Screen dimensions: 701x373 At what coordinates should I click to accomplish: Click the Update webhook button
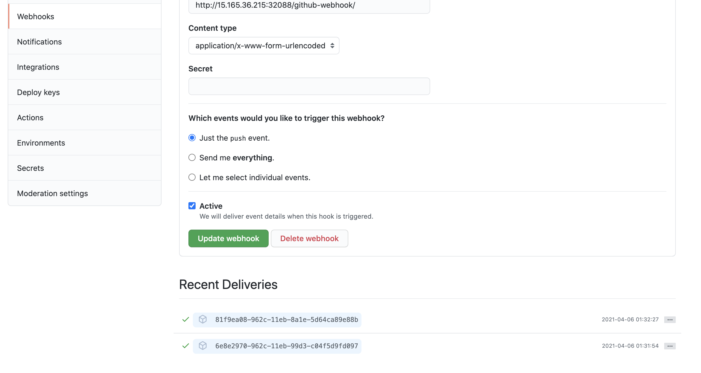tap(229, 238)
